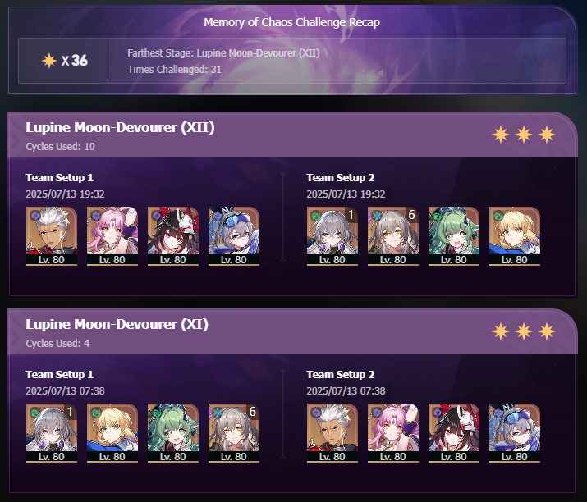Open fox-mask character portrait in XII Team 1
This screenshot has width=587, height=502.
point(173,236)
